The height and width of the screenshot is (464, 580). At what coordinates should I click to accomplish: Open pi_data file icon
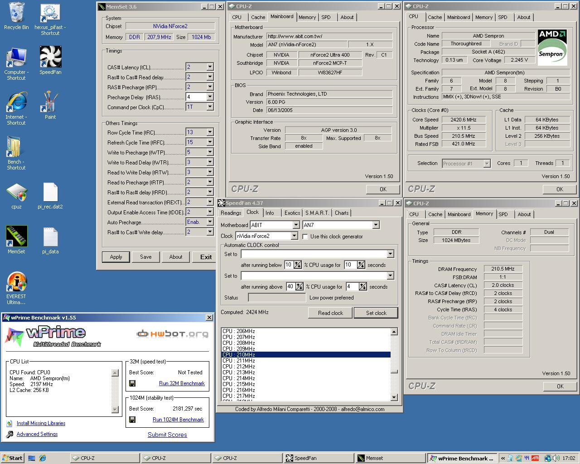click(50, 237)
